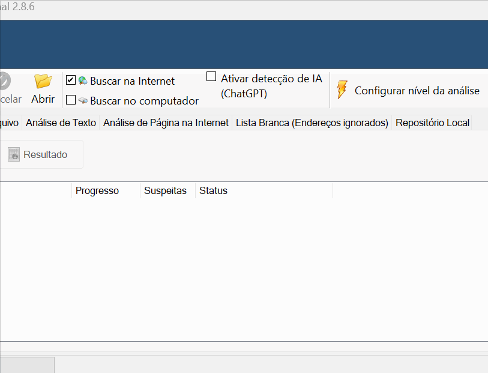Open the Análise de Página na Internet tab
The height and width of the screenshot is (373, 488).
coord(166,123)
